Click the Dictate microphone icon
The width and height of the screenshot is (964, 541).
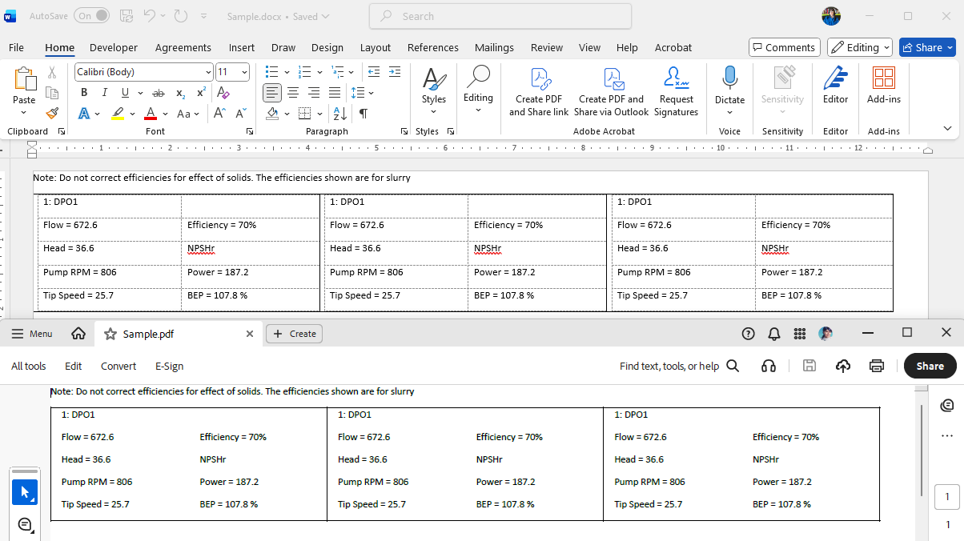click(729, 78)
